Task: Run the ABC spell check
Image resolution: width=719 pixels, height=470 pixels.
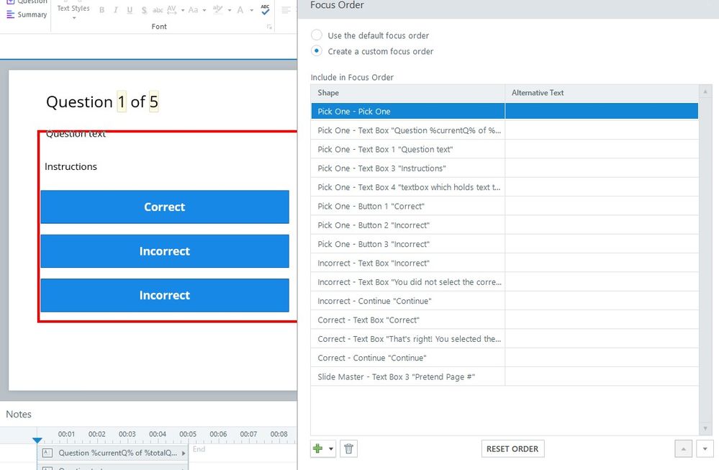Action: tap(265, 9)
